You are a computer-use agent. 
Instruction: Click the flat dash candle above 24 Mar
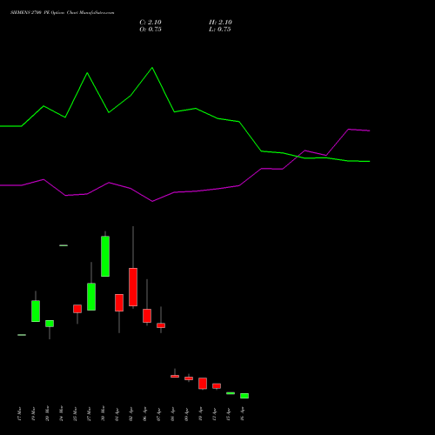tap(64, 245)
